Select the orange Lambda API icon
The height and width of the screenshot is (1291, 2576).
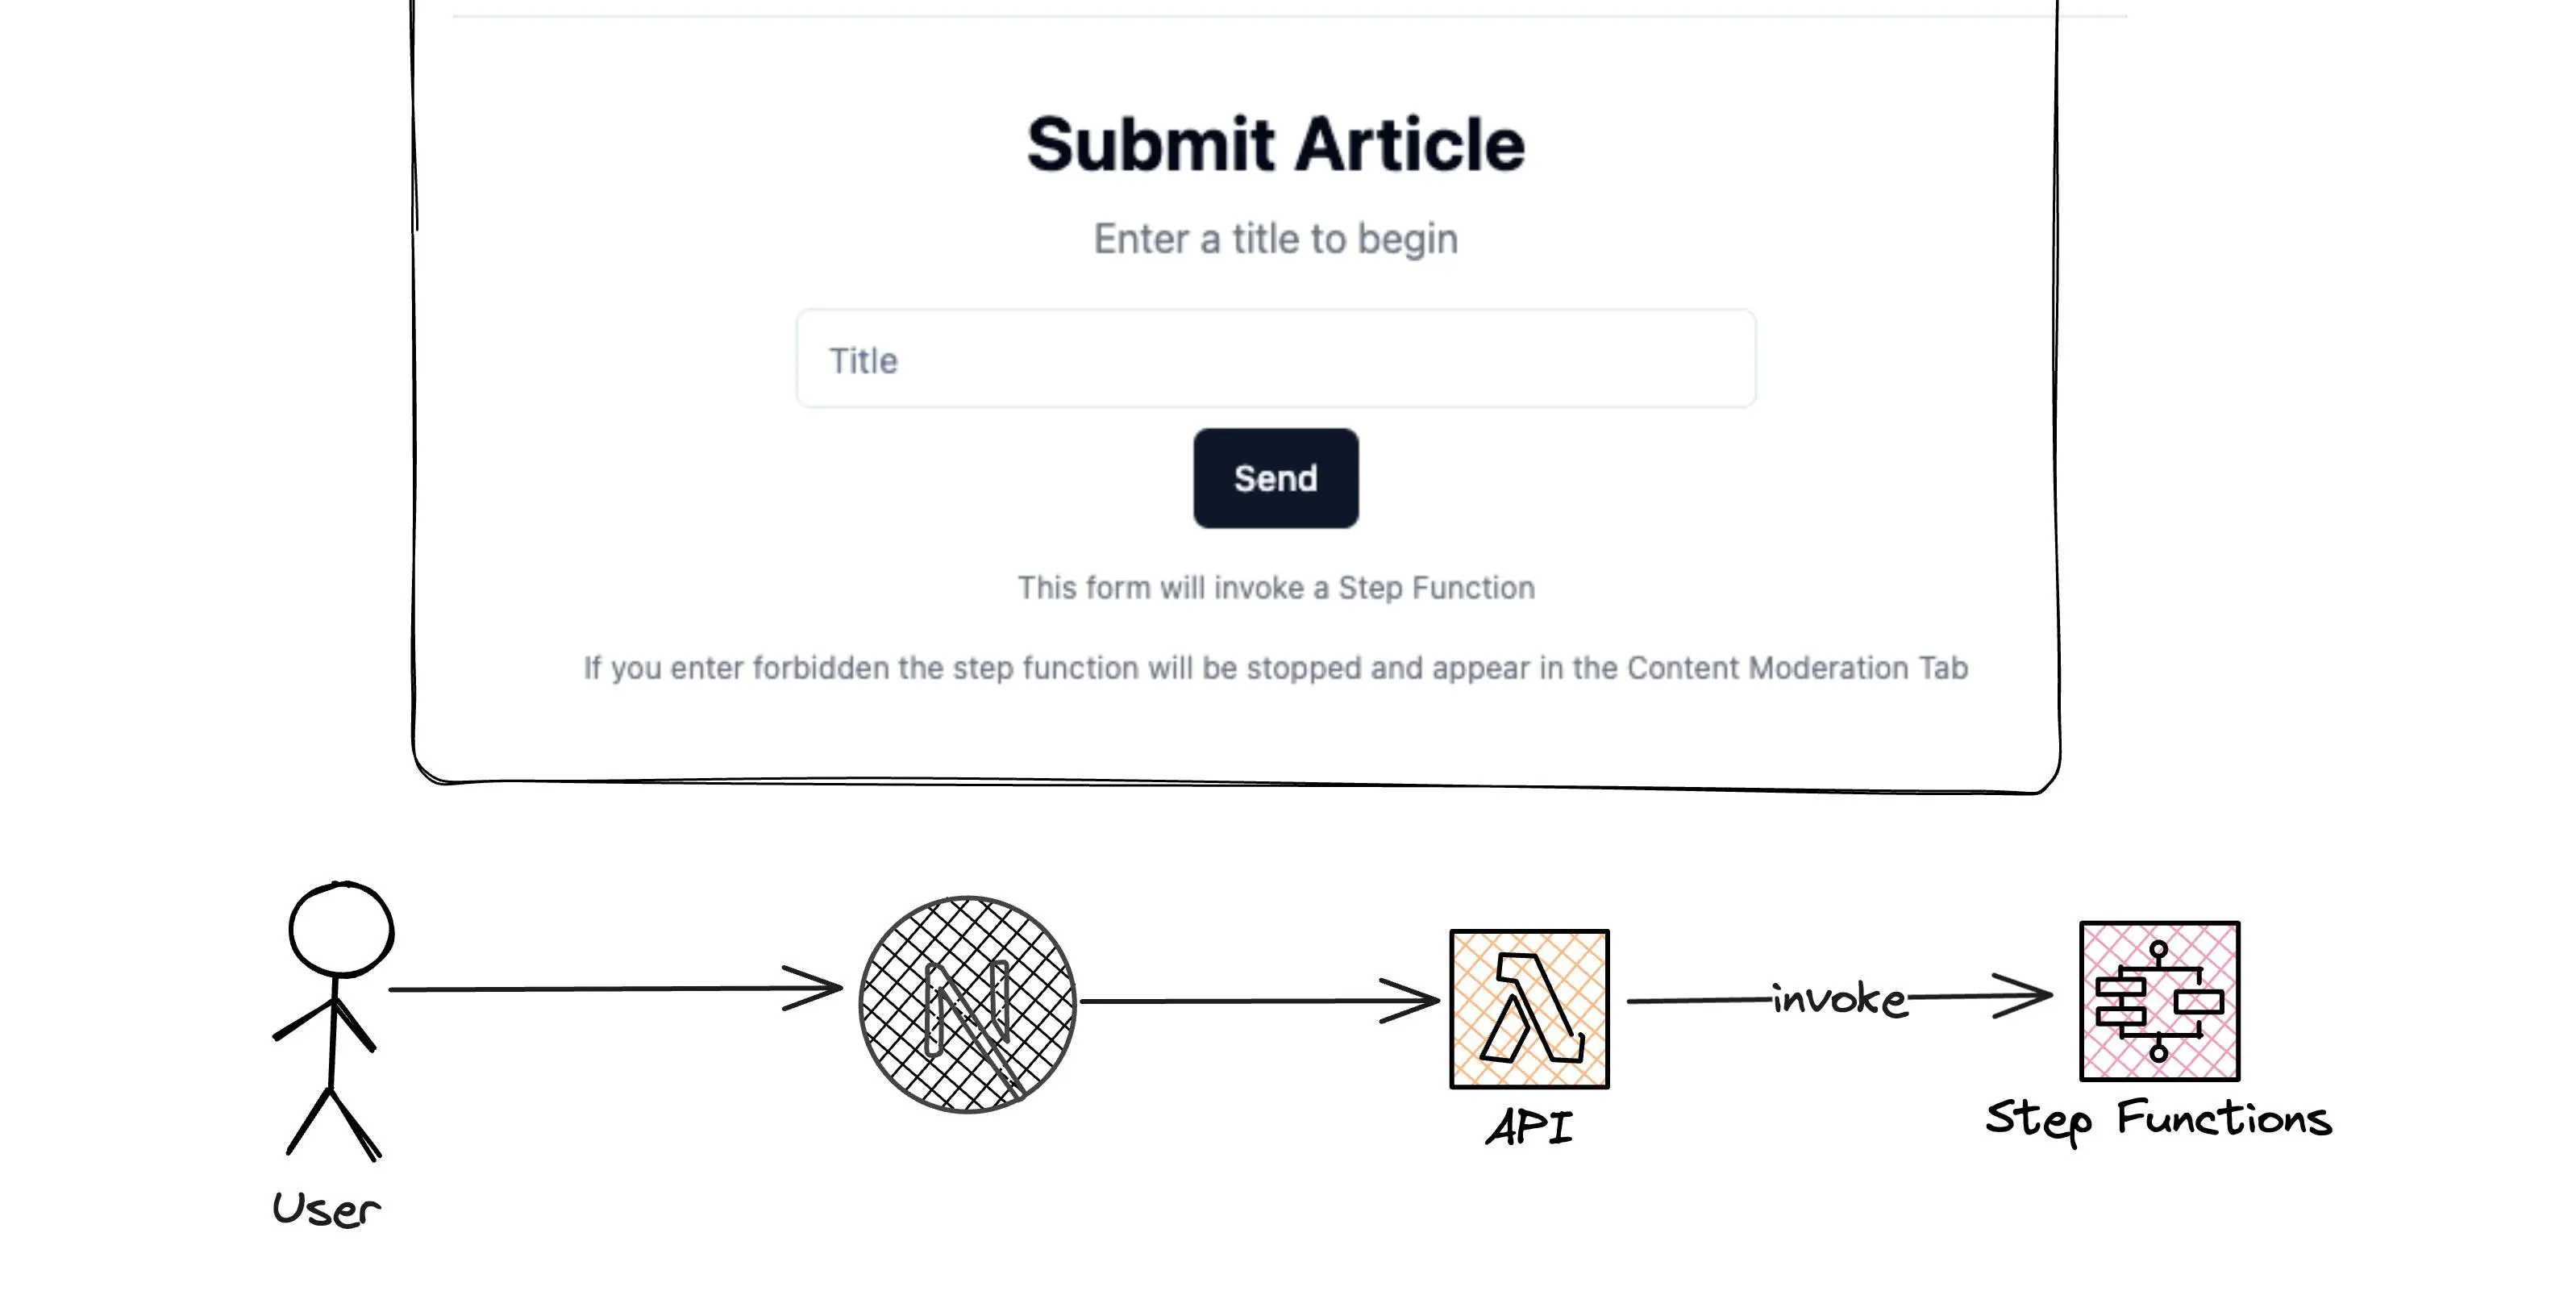click(x=1529, y=1009)
